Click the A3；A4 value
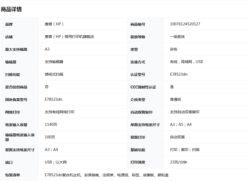251x181 pixels. (51, 150)
